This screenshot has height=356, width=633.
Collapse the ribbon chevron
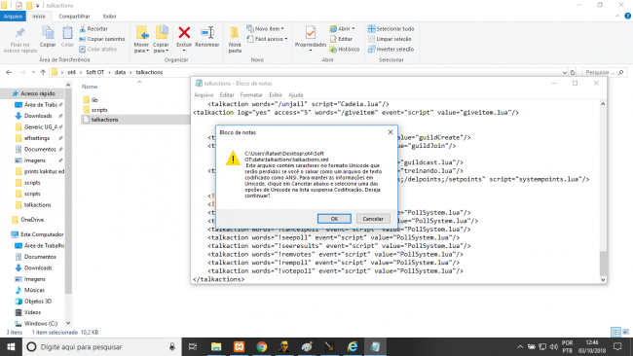(617, 17)
